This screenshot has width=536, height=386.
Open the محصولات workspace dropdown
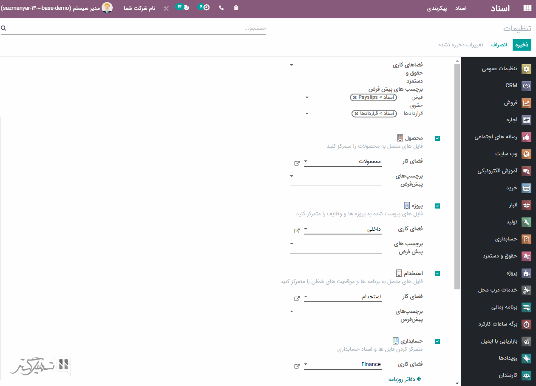306,162
